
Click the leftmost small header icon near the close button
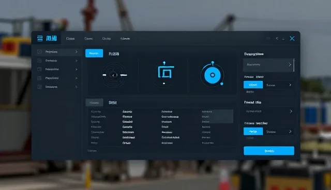(268, 39)
